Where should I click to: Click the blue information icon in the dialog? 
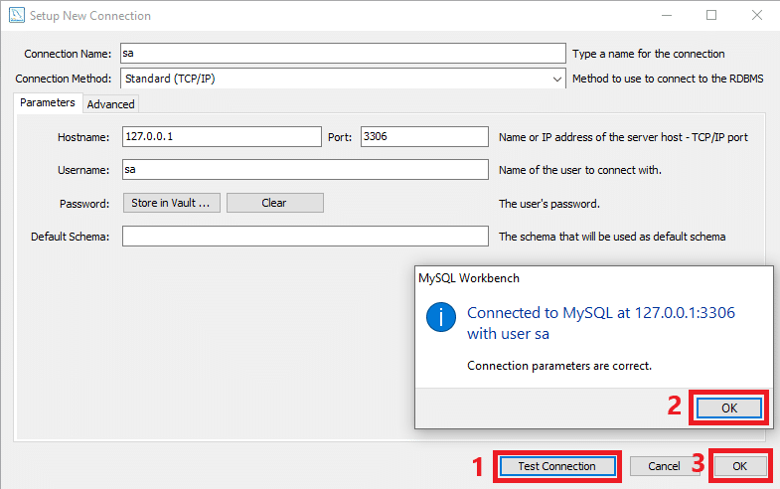441,317
